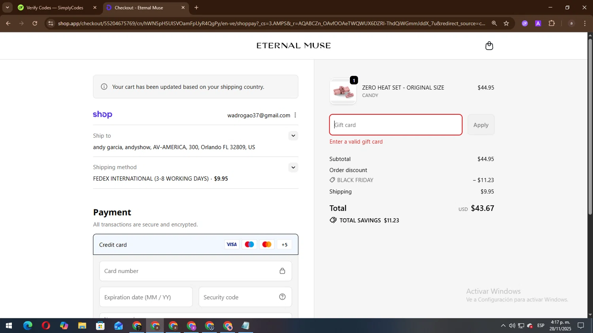Screen dimensions: 593x333
Task: Reload the checkout page
Action: 35,23
